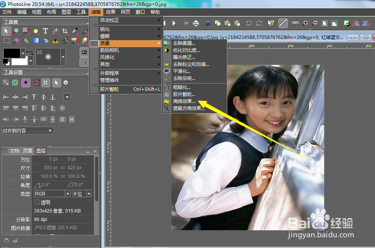The height and width of the screenshot is (248, 375).
Task: Select the Magic Wand tool
Action: click(16, 41)
